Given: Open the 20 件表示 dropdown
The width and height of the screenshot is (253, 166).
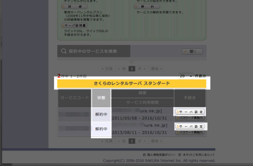Looking at the screenshot, I should click(x=186, y=76).
